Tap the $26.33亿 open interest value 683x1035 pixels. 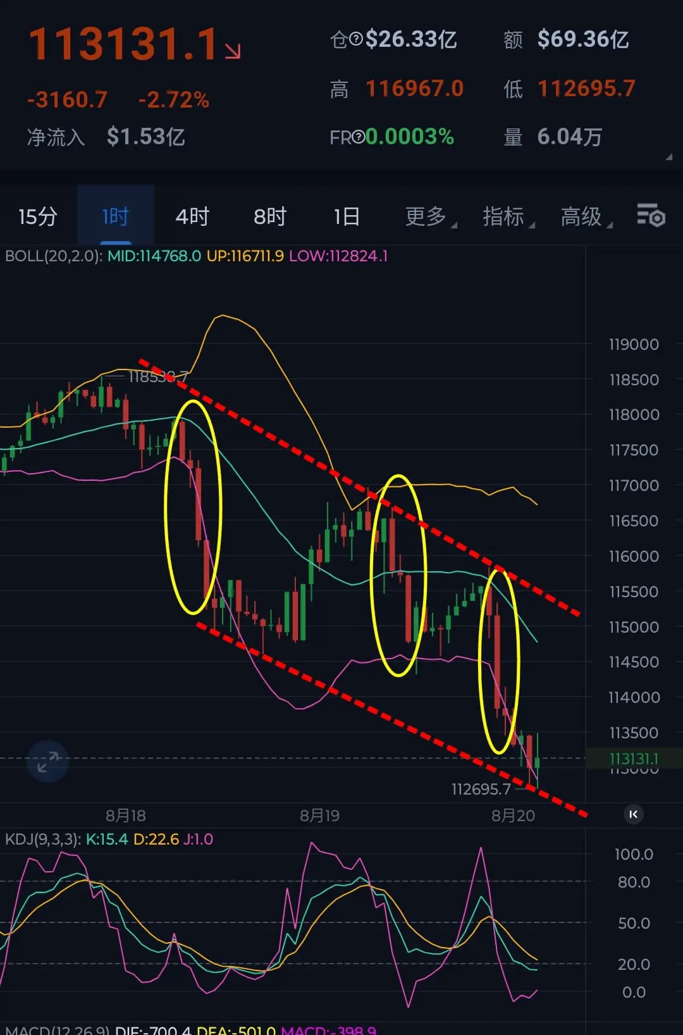[411, 39]
